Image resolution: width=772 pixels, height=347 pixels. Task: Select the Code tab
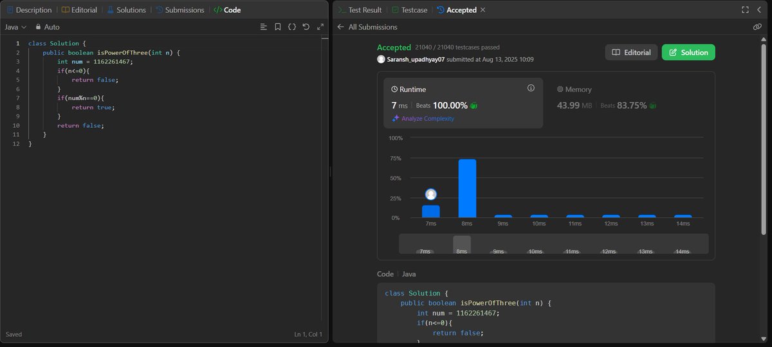click(x=226, y=10)
